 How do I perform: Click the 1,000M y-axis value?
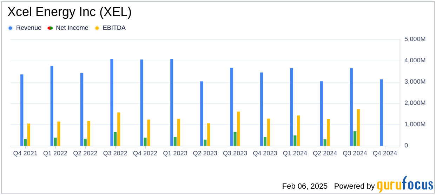point(415,124)
